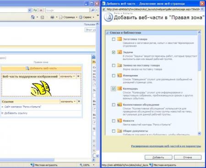The height and width of the screenshot is (168, 206).
Task: Open the zoom level dropdown in status bar
Action: (93, 165)
